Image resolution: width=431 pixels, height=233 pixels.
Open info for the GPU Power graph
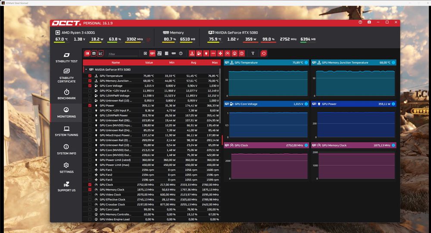(394, 104)
